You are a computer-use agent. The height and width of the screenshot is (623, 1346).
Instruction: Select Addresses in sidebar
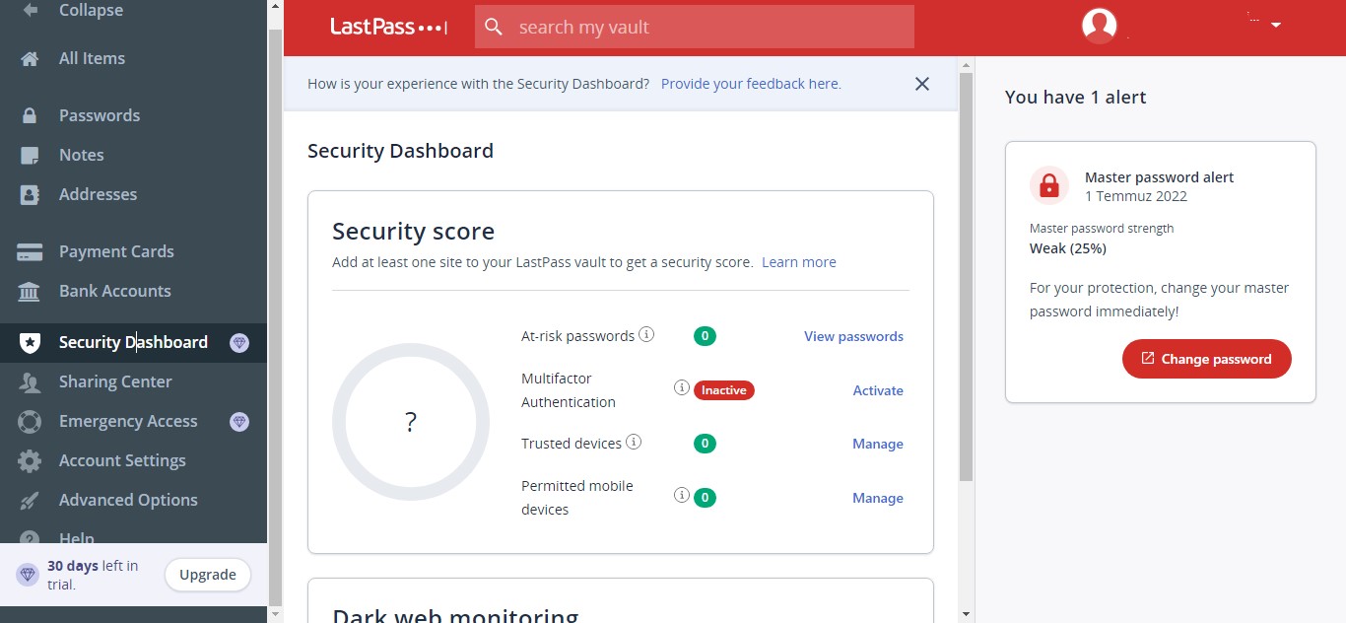pyautogui.click(x=98, y=194)
